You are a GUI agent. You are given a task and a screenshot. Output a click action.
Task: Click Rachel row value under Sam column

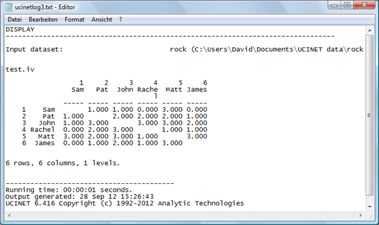(74, 130)
